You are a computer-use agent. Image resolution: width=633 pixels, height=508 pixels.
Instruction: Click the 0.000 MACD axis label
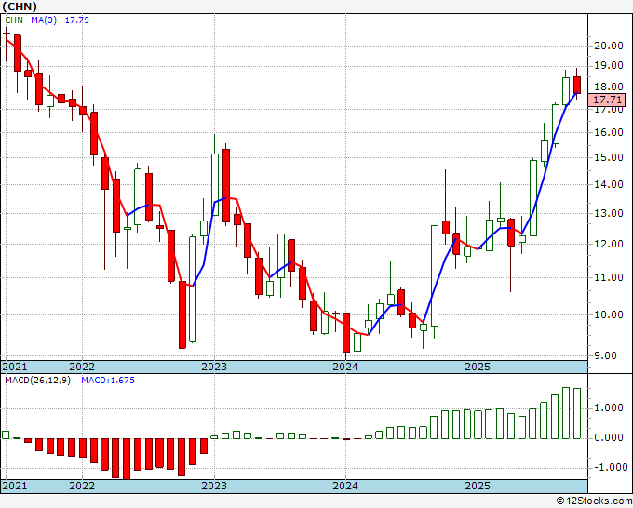tap(609, 438)
